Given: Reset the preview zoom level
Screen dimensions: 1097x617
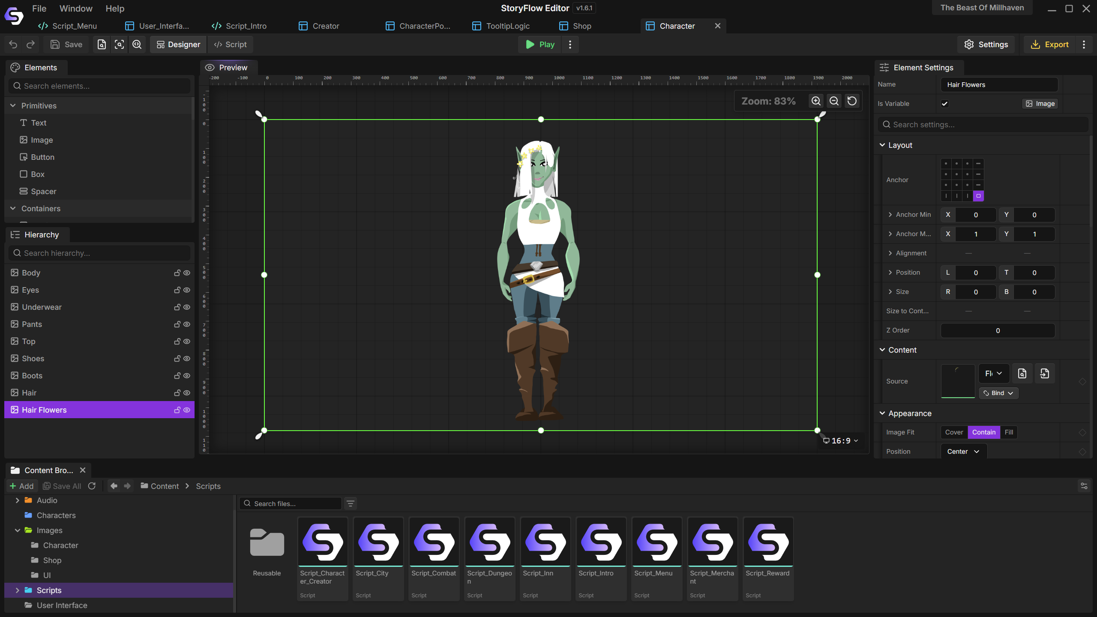Looking at the screenshot, I should pos(852,101).
